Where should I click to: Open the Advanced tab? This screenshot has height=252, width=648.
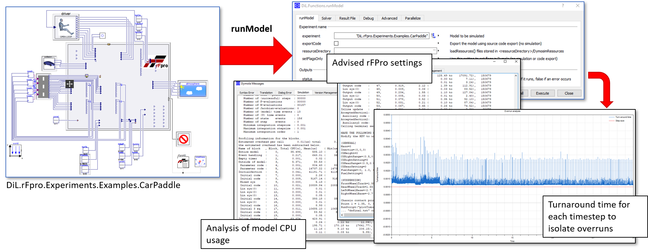click(389, 18)
